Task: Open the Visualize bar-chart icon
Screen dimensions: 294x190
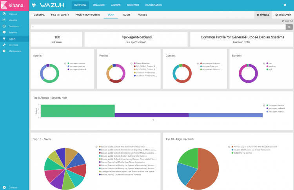Action: pos(4,20)
